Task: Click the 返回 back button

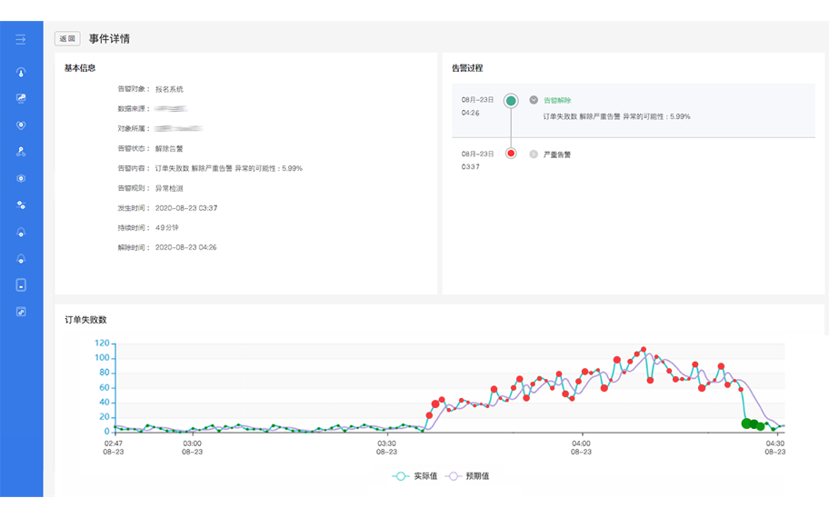Action: pyautogui.click(x=67, y=39)
